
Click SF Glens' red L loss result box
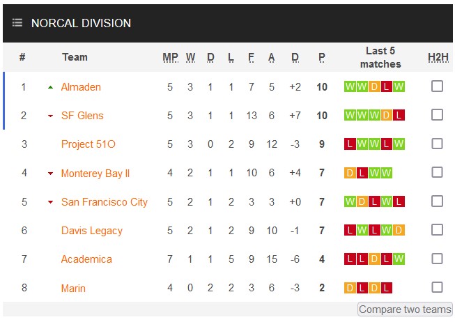[399, 115]
